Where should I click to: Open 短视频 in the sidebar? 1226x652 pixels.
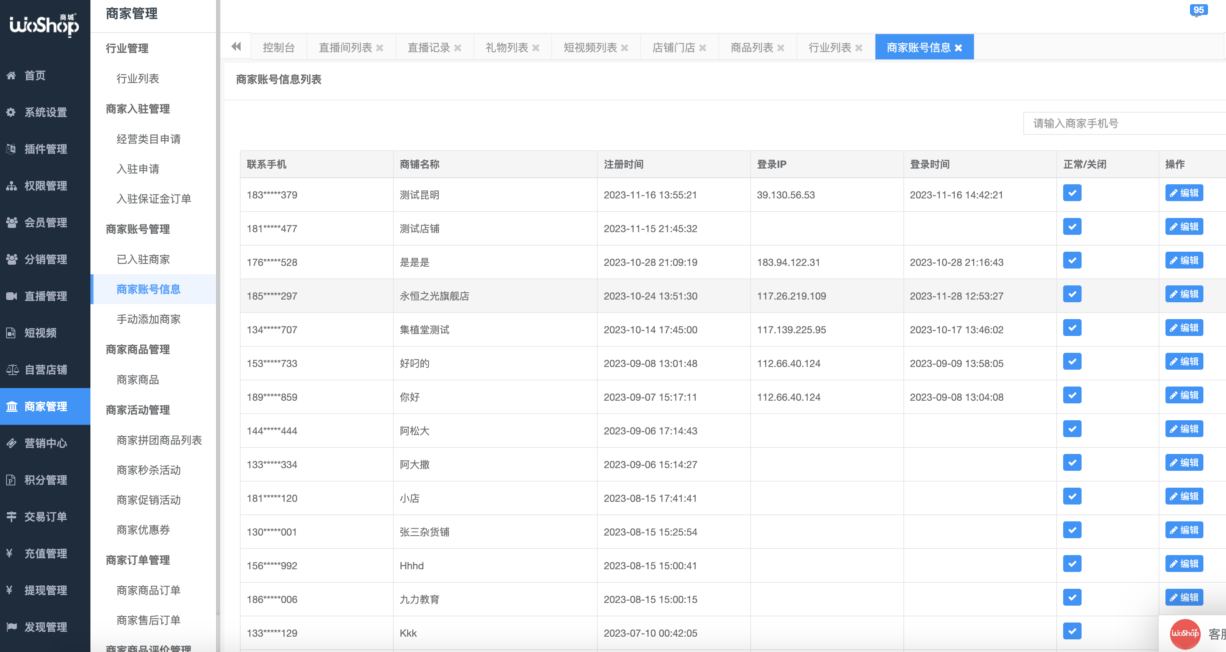[x=45, y=333]
